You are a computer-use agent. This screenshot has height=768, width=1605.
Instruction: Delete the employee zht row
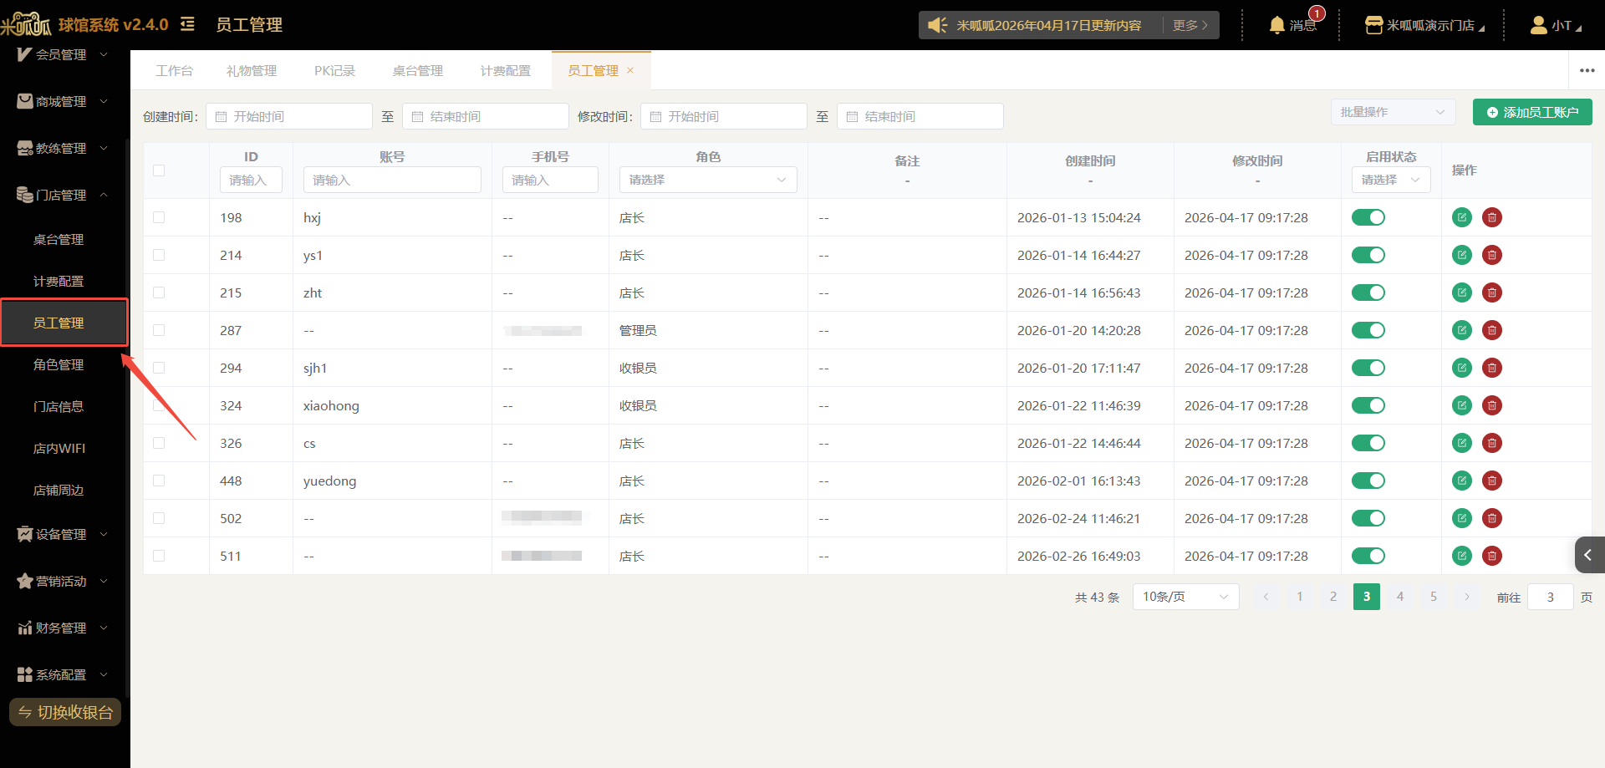pyautogui.click(x=1492, y=292)
